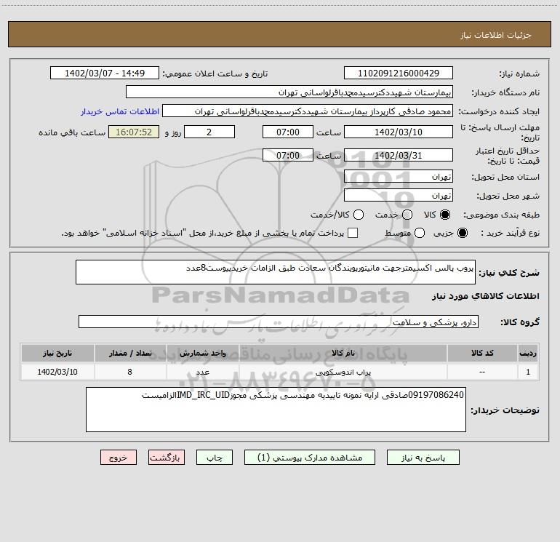
Task: Click the remaining time 16:07:52 field
Action: (x=134, y=132)
